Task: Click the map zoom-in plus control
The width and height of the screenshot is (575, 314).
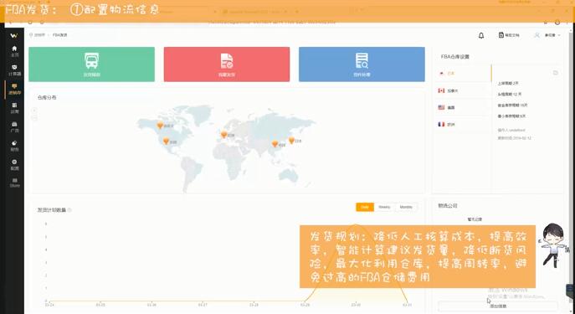Action: [34, 110]
